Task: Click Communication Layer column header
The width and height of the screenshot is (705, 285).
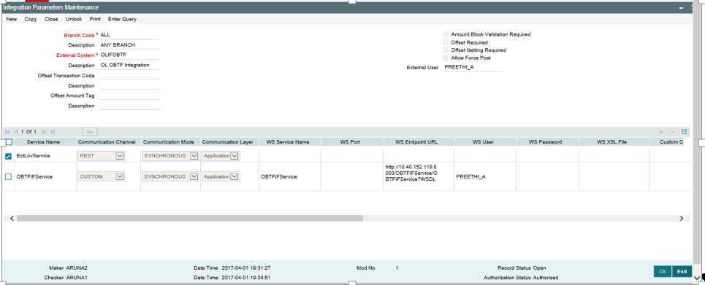Action: [228, 142]
